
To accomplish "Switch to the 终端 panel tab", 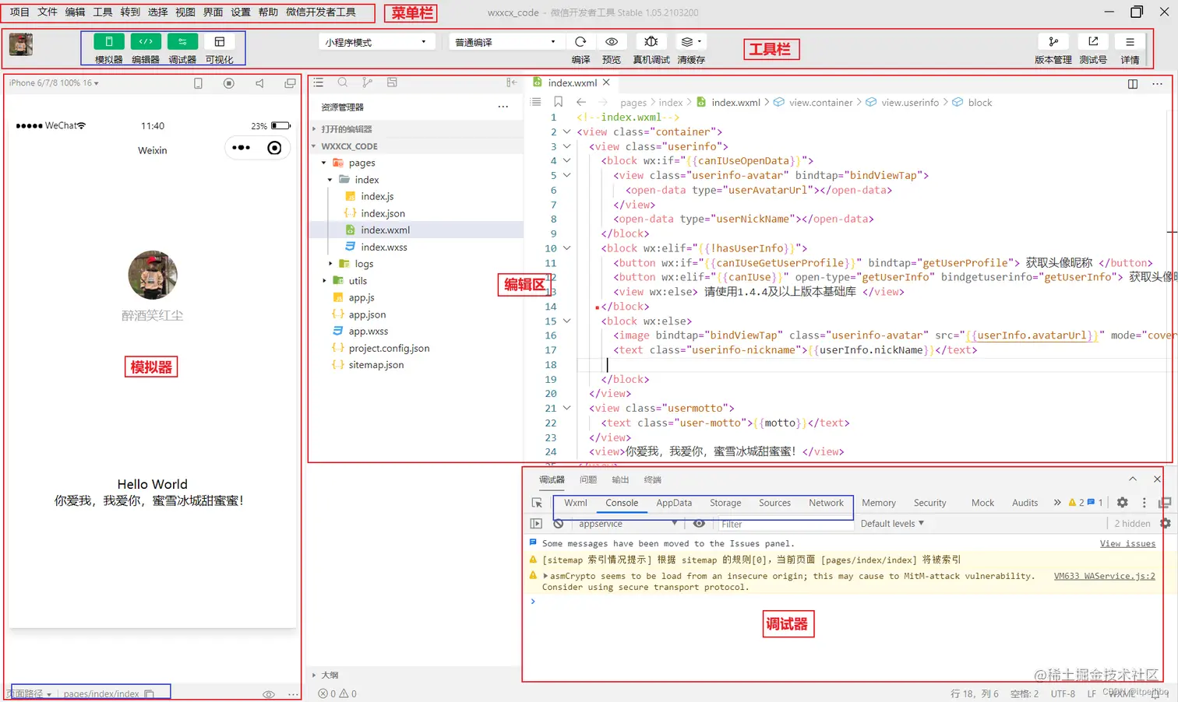I will coord(653,479).
